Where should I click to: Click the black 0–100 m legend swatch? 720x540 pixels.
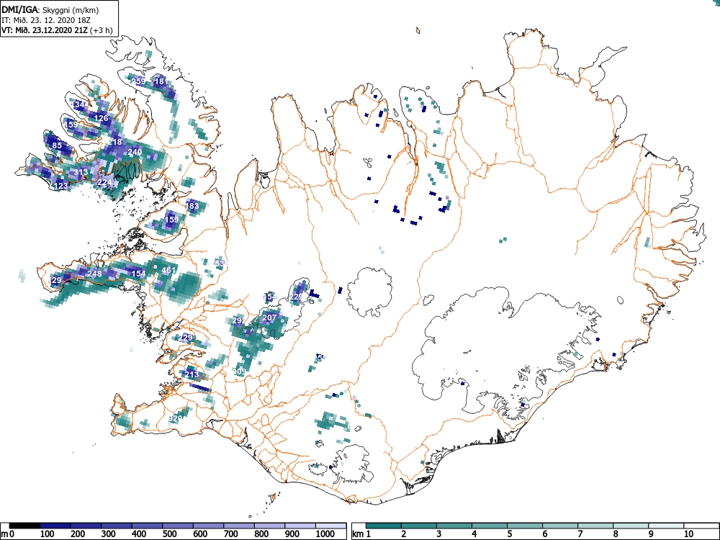tap(24, 526)
